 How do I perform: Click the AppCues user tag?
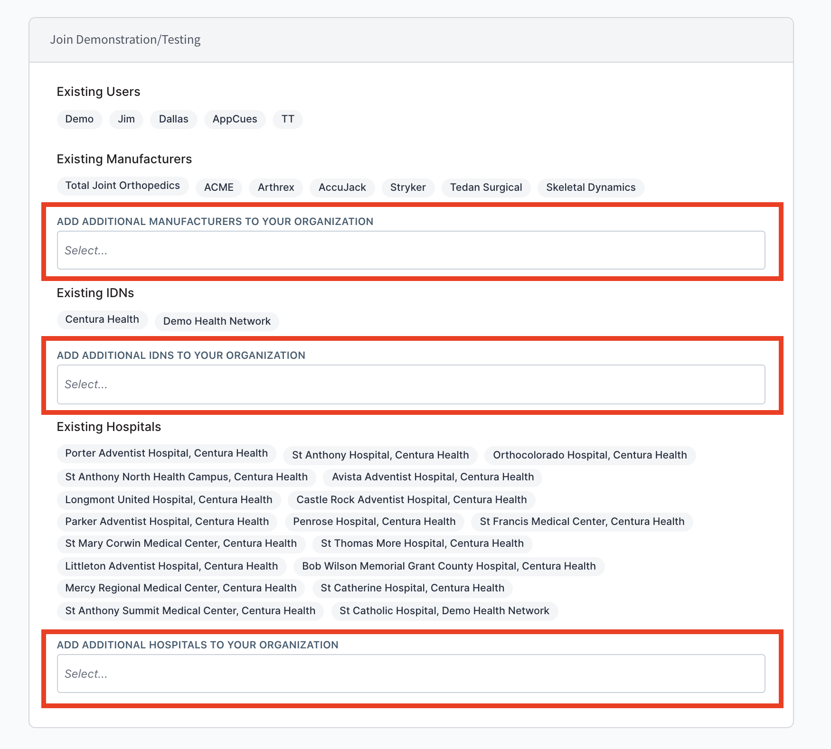coord(235,119)
